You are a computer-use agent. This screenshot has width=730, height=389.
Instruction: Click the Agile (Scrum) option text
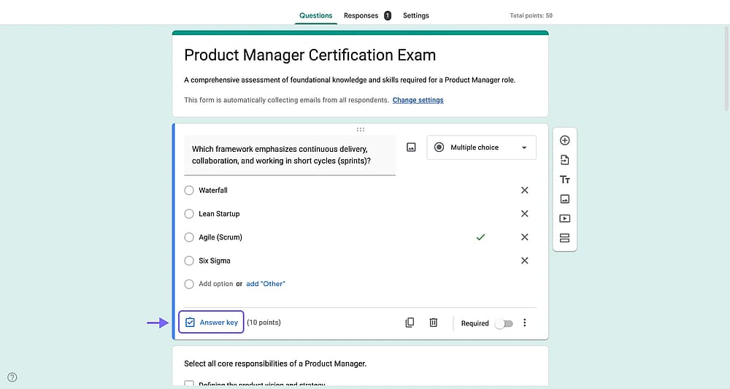[x=220, y=237]
